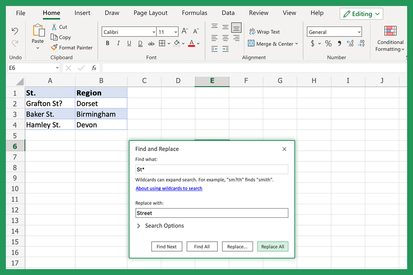Open the Data ribbon tab

point(228,13)
